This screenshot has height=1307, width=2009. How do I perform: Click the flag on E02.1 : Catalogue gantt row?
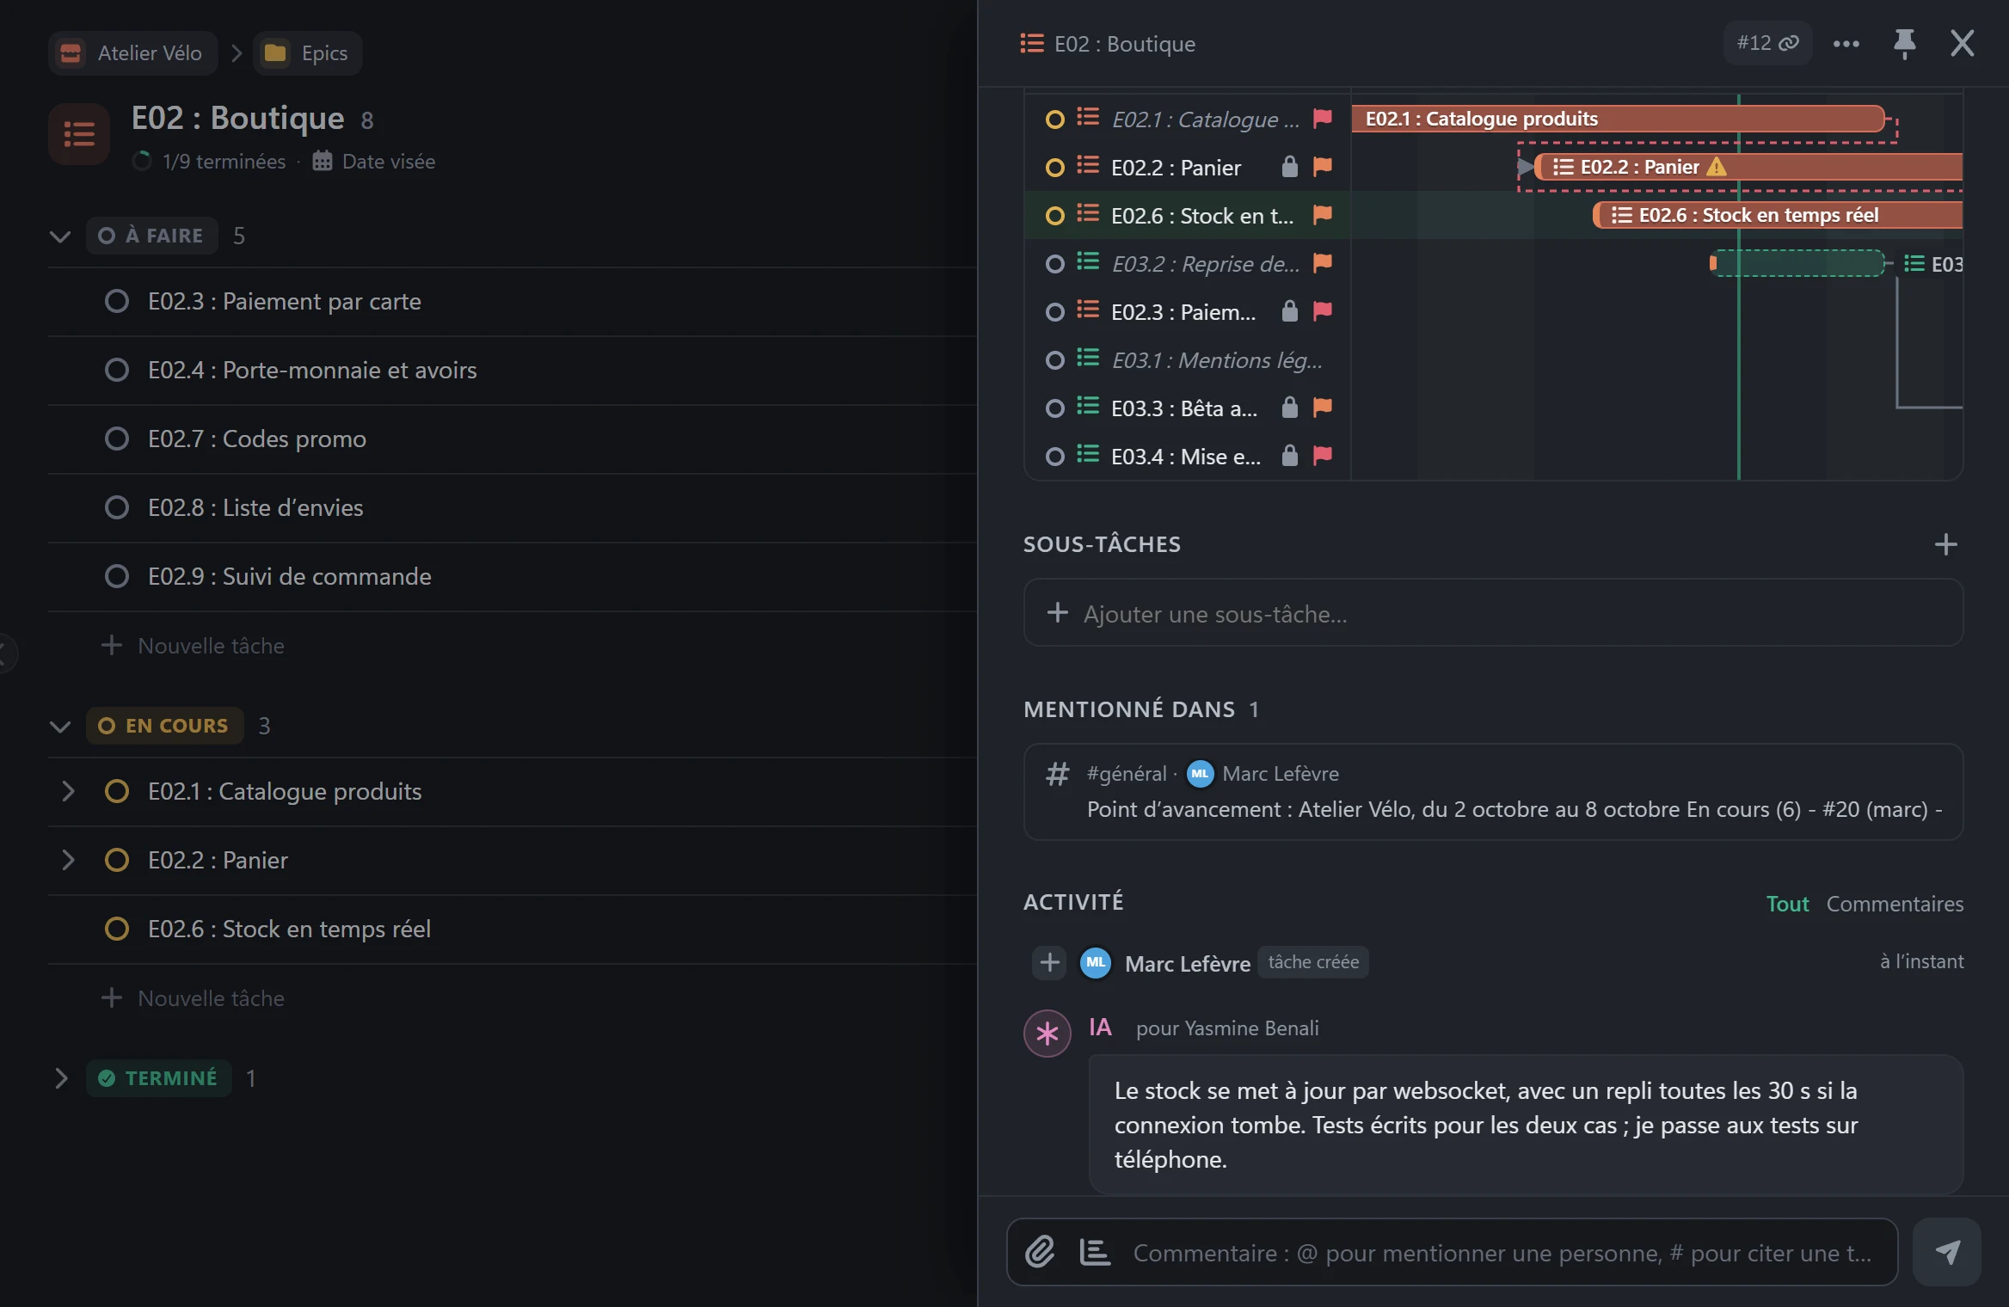click(x=1322, y=119)
